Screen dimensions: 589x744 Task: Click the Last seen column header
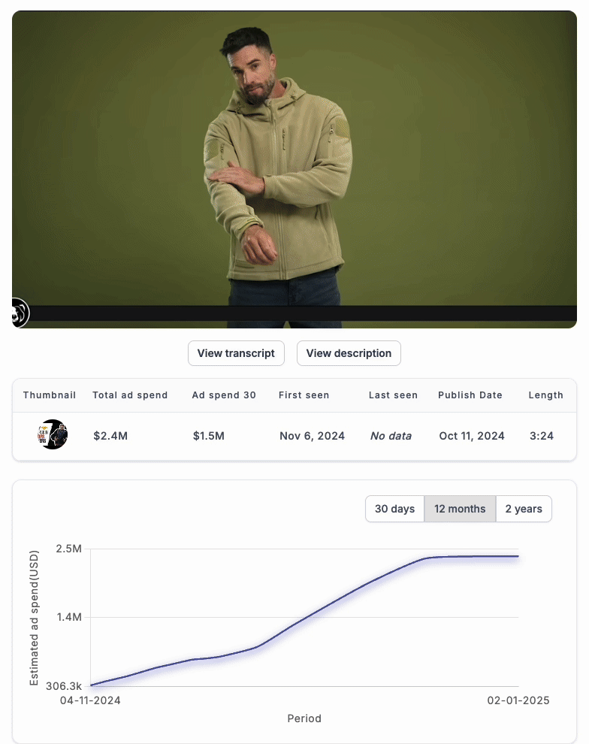(393, 395)
